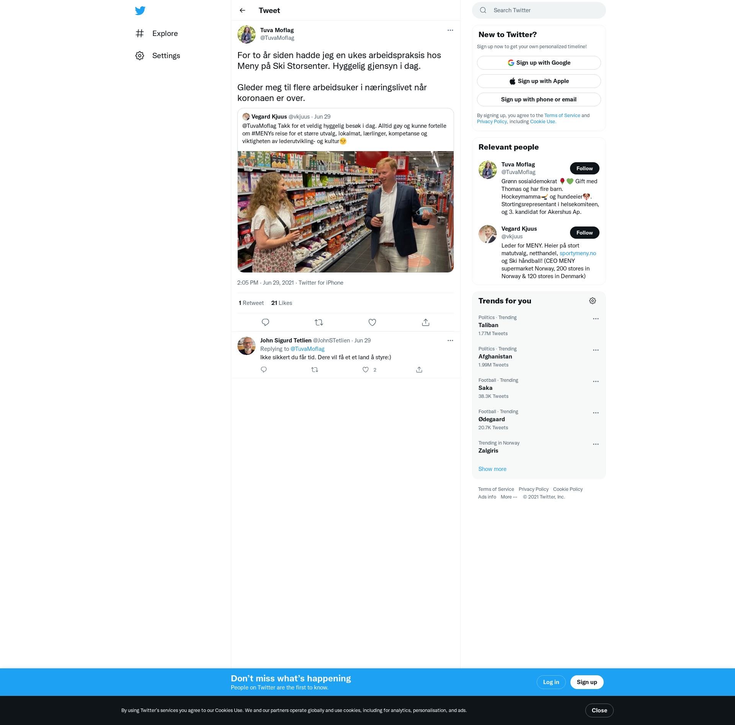Open Tuva Moflag avatar in Relevant people
Viewport: 735px width, 725px height.
point(488,170)
